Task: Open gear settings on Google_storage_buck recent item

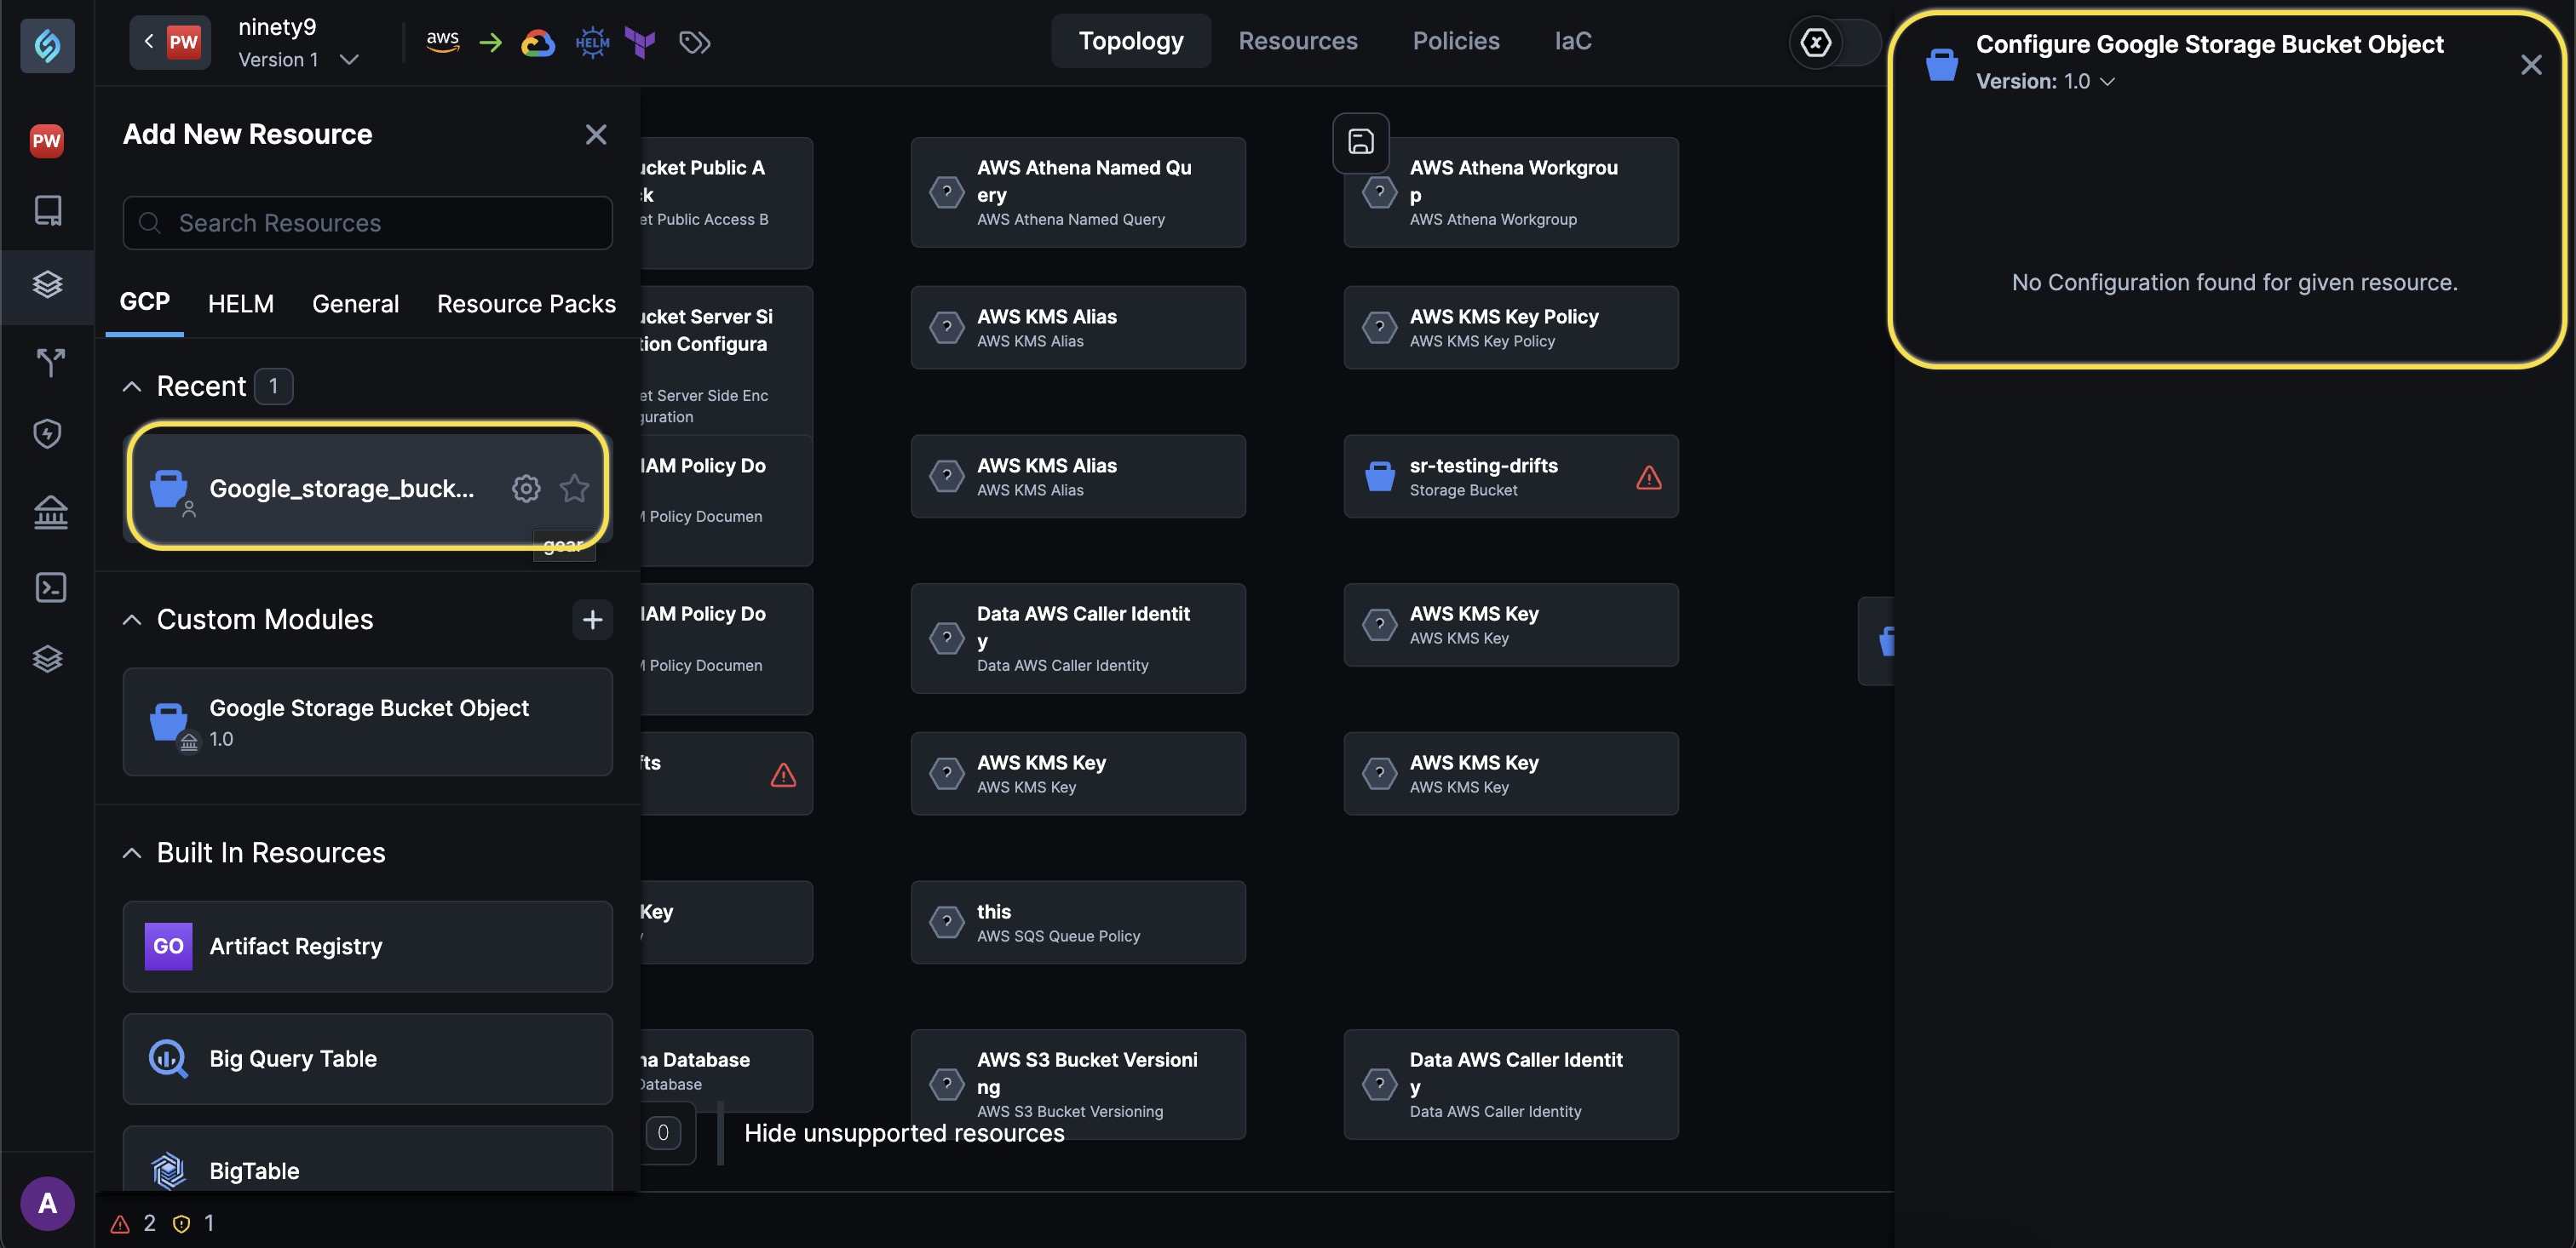Action: (x=526, y=489)
